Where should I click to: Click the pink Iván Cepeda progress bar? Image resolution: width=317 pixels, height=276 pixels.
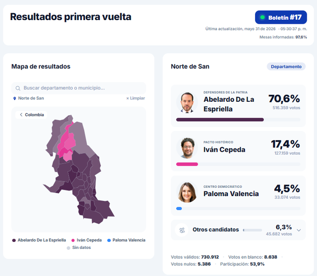click(x=187, y=164)
